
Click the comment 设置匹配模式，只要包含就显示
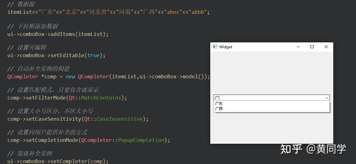(53, 90)
